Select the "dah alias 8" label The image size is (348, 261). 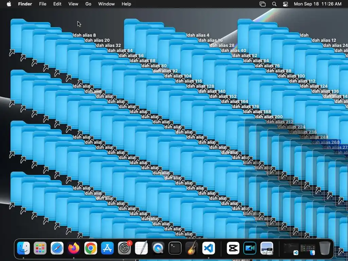(85, 35)
